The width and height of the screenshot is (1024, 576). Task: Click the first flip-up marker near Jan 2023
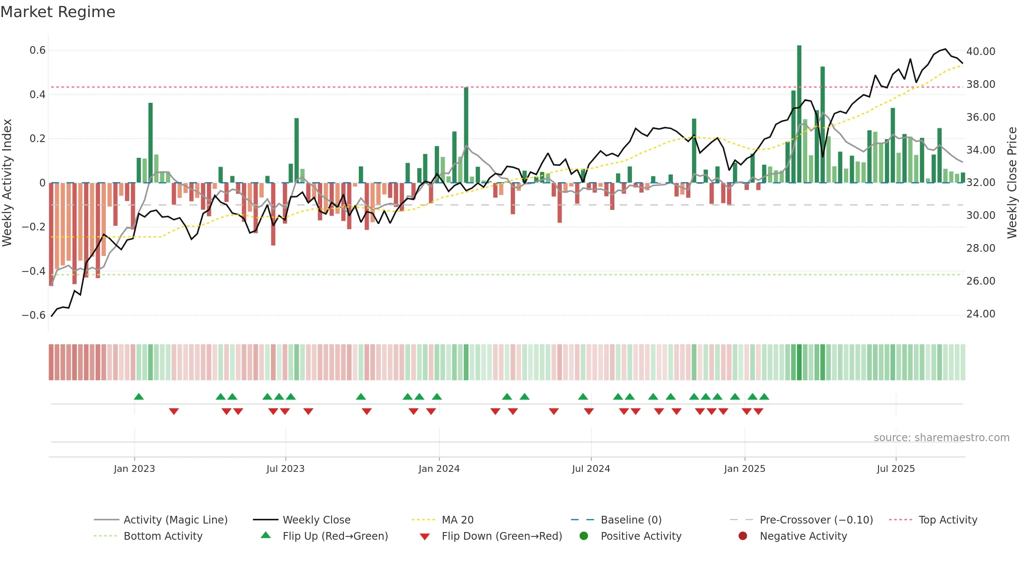(x=139, y=396)
